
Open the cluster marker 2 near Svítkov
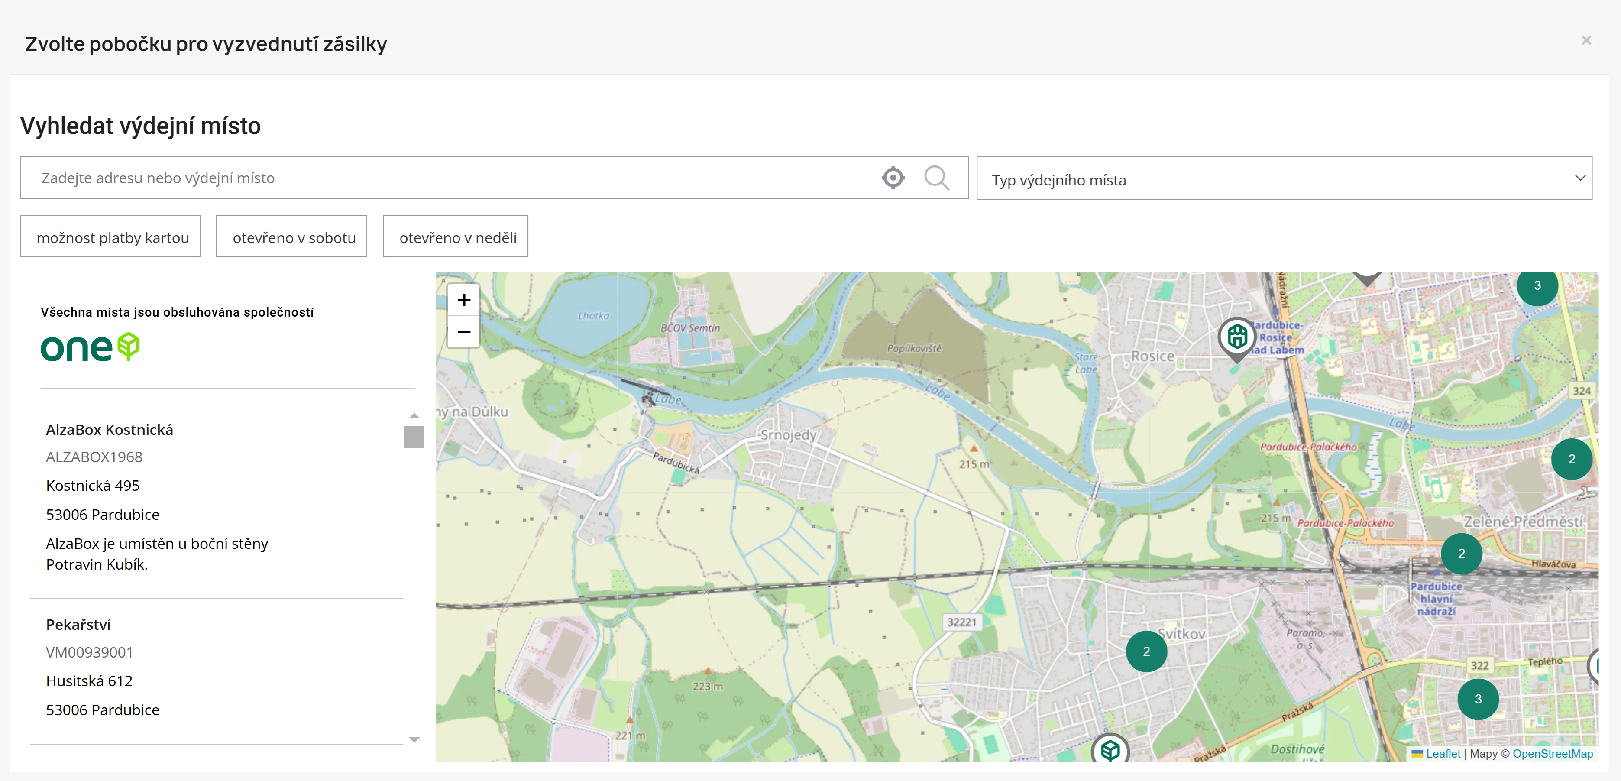pyautogui.click(x=1146, y=651)
